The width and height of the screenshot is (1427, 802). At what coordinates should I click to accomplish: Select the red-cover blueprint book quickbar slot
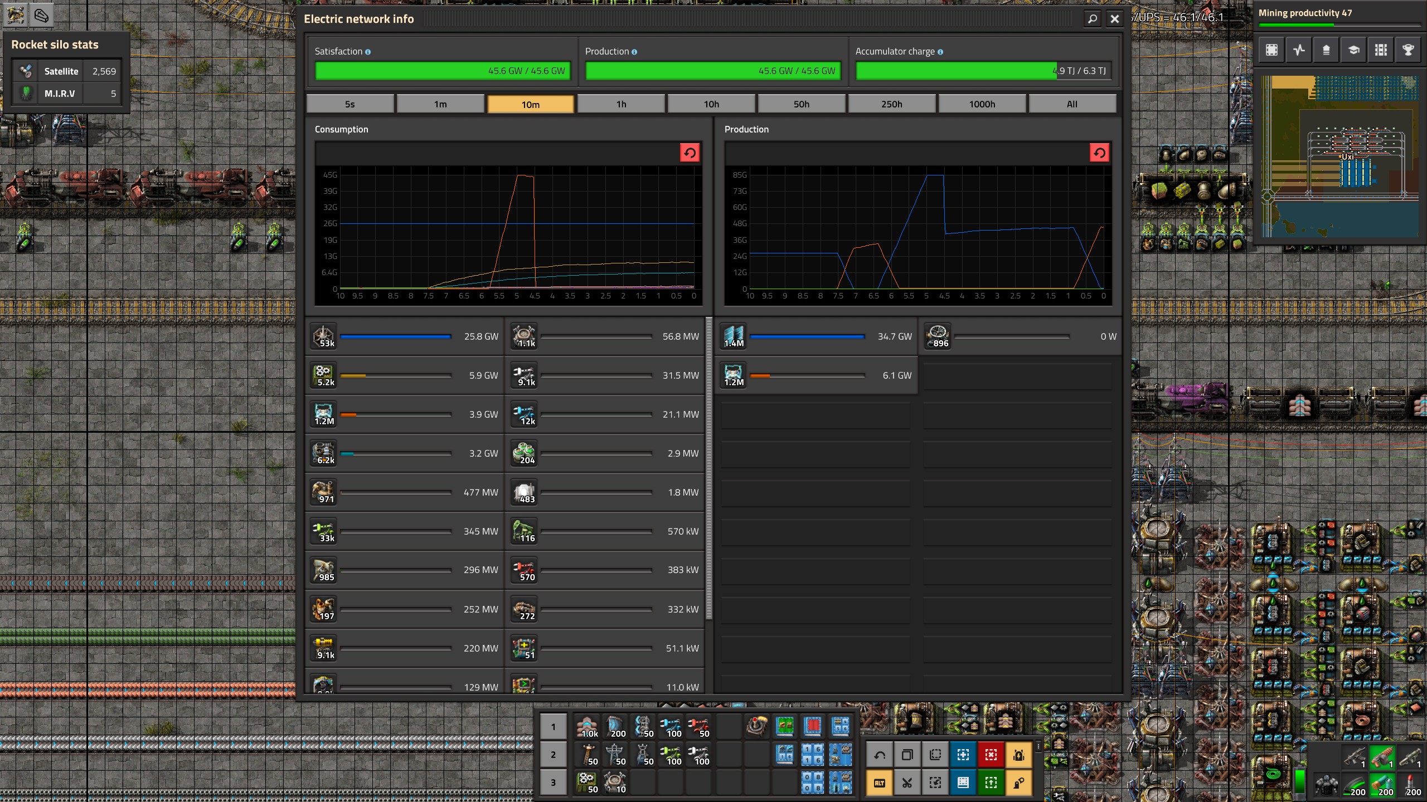[x=813, y=726]
